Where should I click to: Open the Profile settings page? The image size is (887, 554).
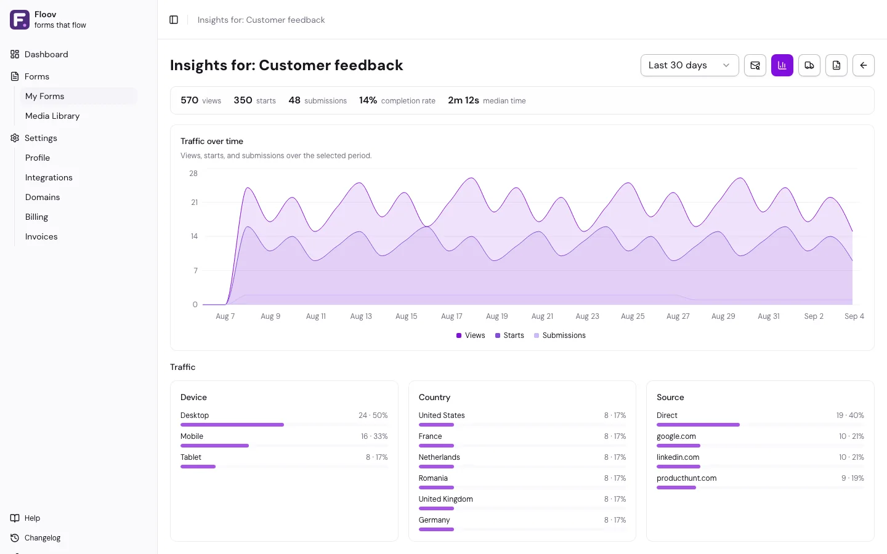click(79, 158)
